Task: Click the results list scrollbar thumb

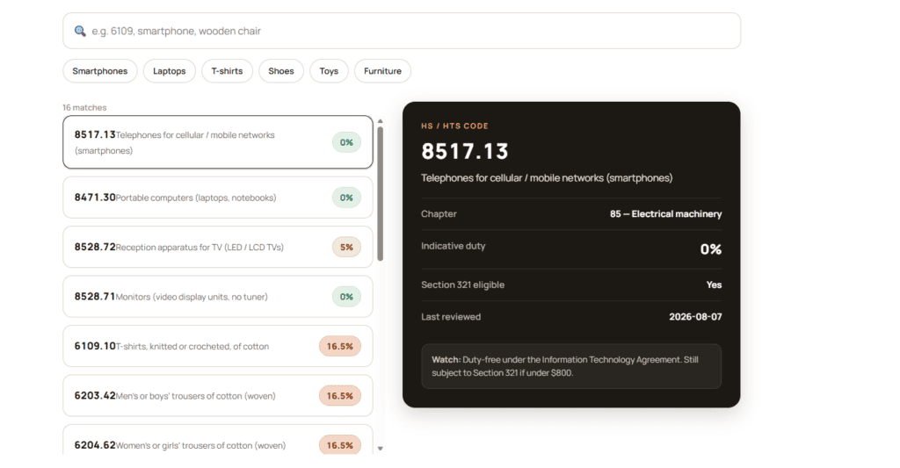Action: pos(380,194)
